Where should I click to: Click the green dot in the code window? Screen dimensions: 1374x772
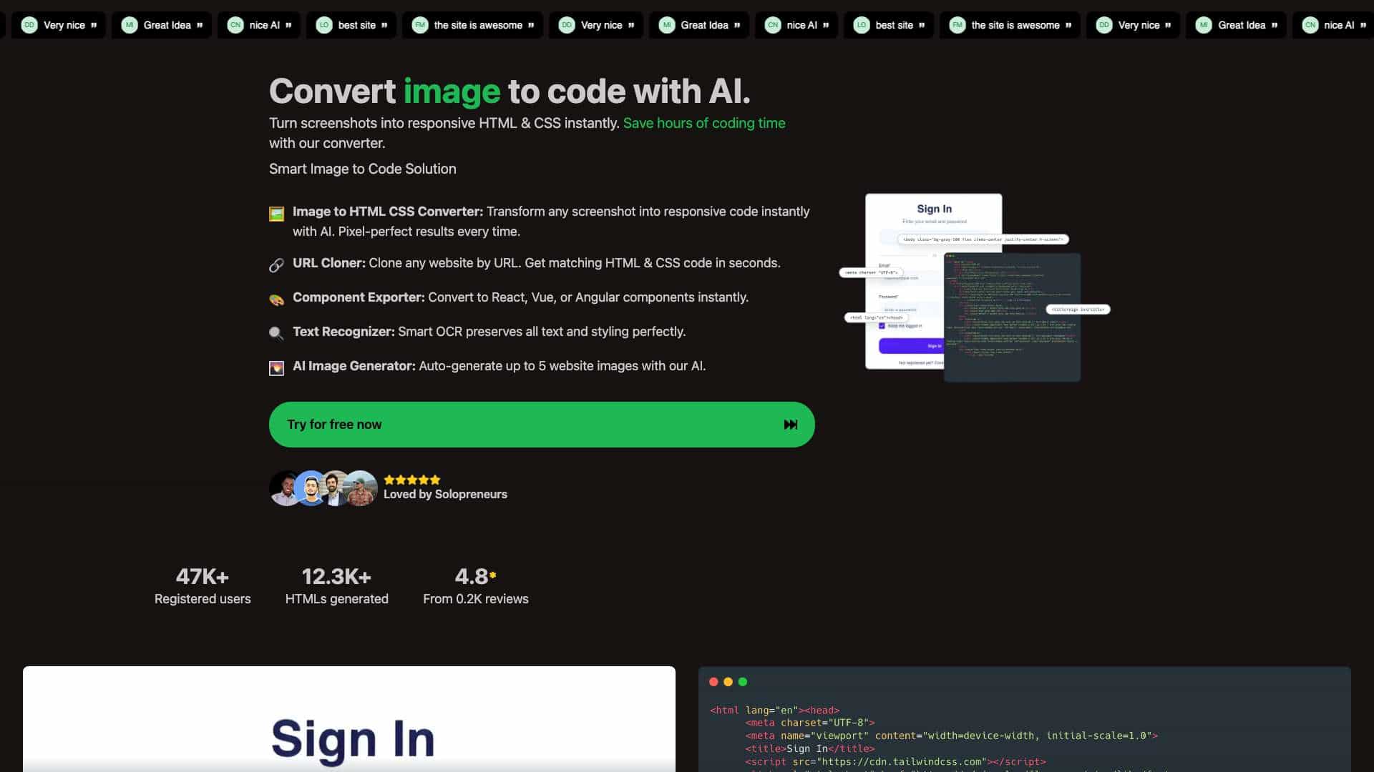click(x=743, y=682)
